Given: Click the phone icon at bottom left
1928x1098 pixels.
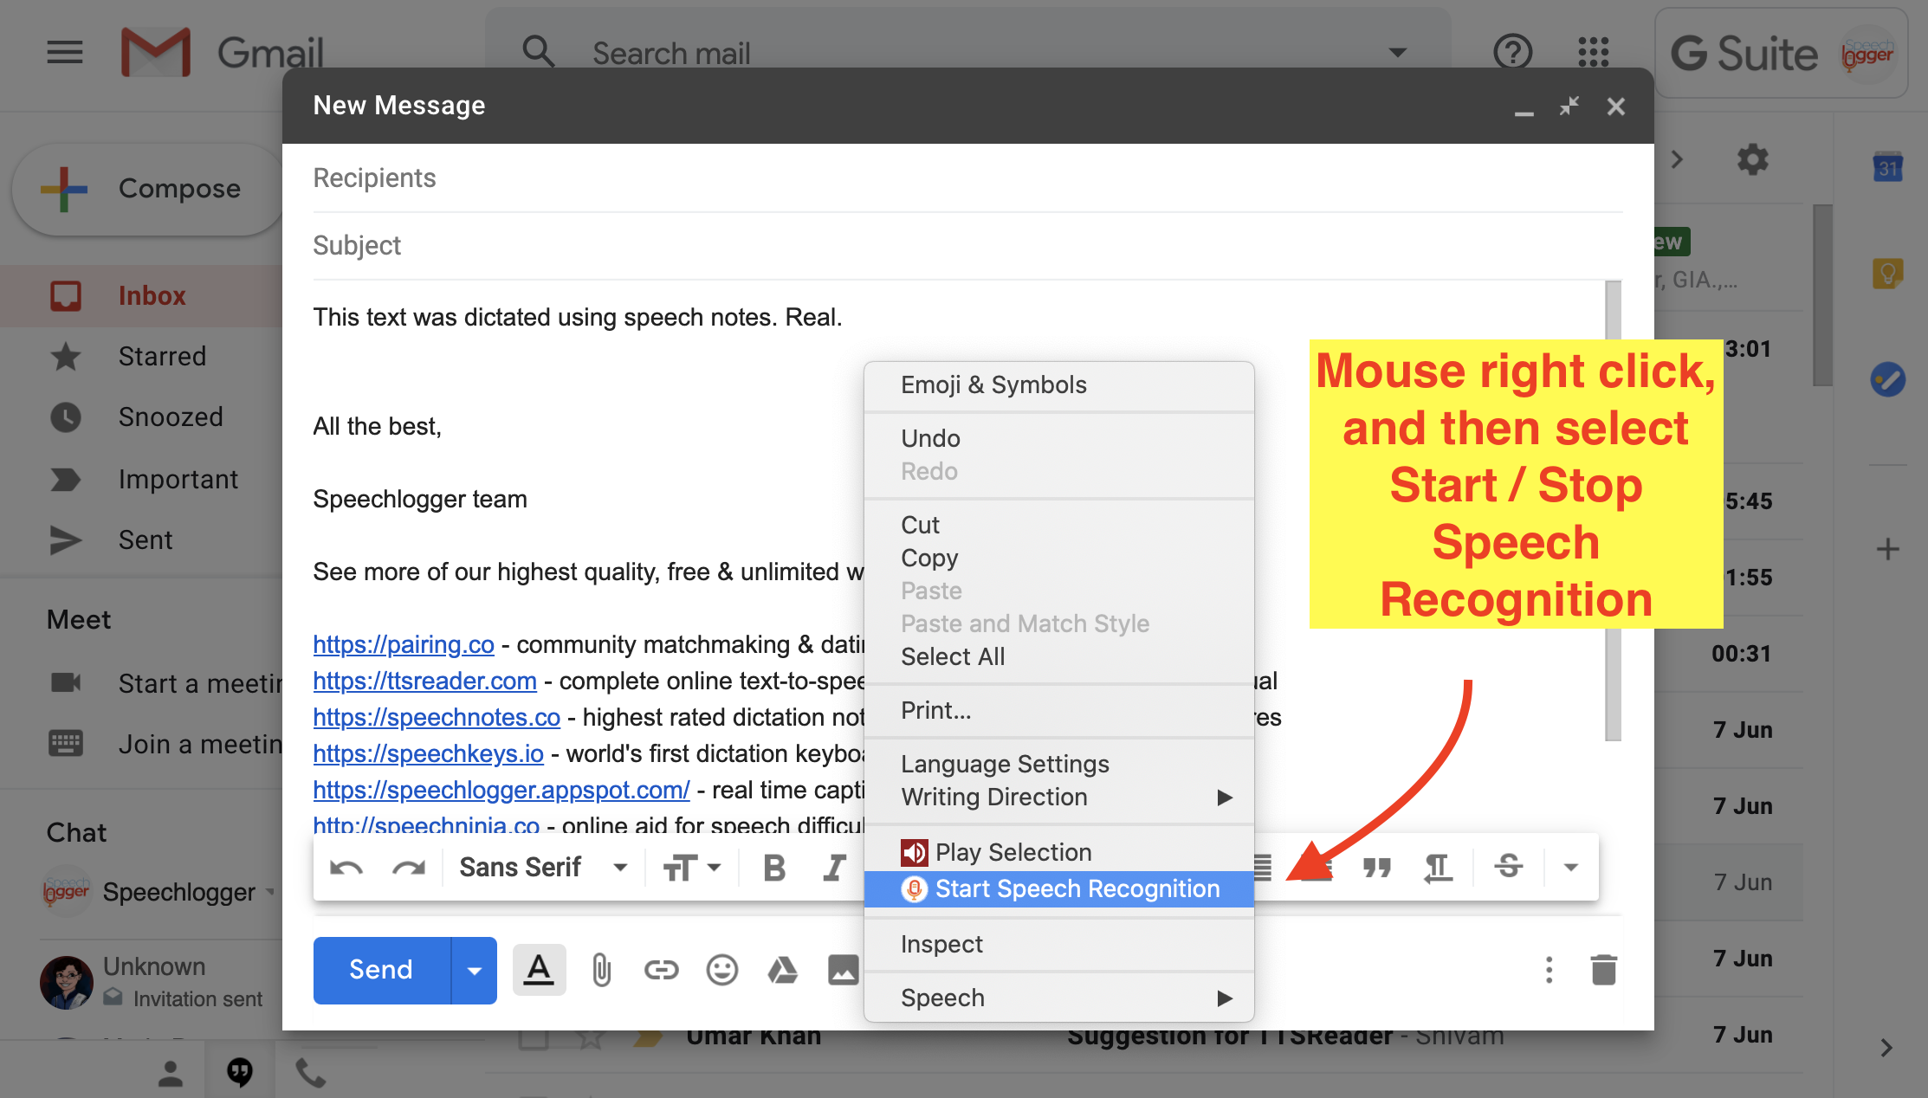Looking at the screenshot, I should (310, 1074).
